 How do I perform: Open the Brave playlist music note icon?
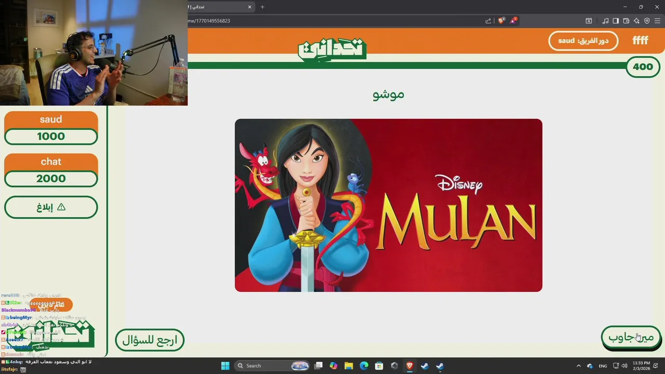coord(605,21)
